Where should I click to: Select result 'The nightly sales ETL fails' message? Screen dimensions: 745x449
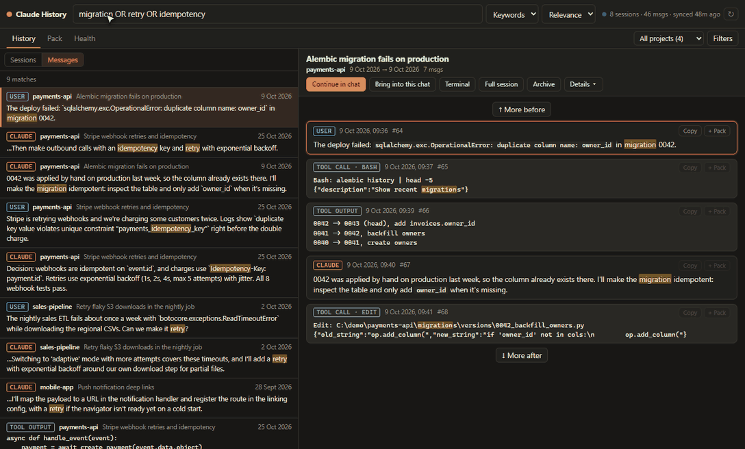tap(149, 318)
